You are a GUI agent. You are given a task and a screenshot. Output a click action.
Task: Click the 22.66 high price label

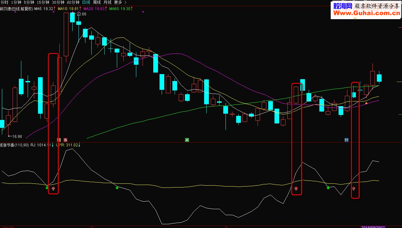click(x=81, y=14)
